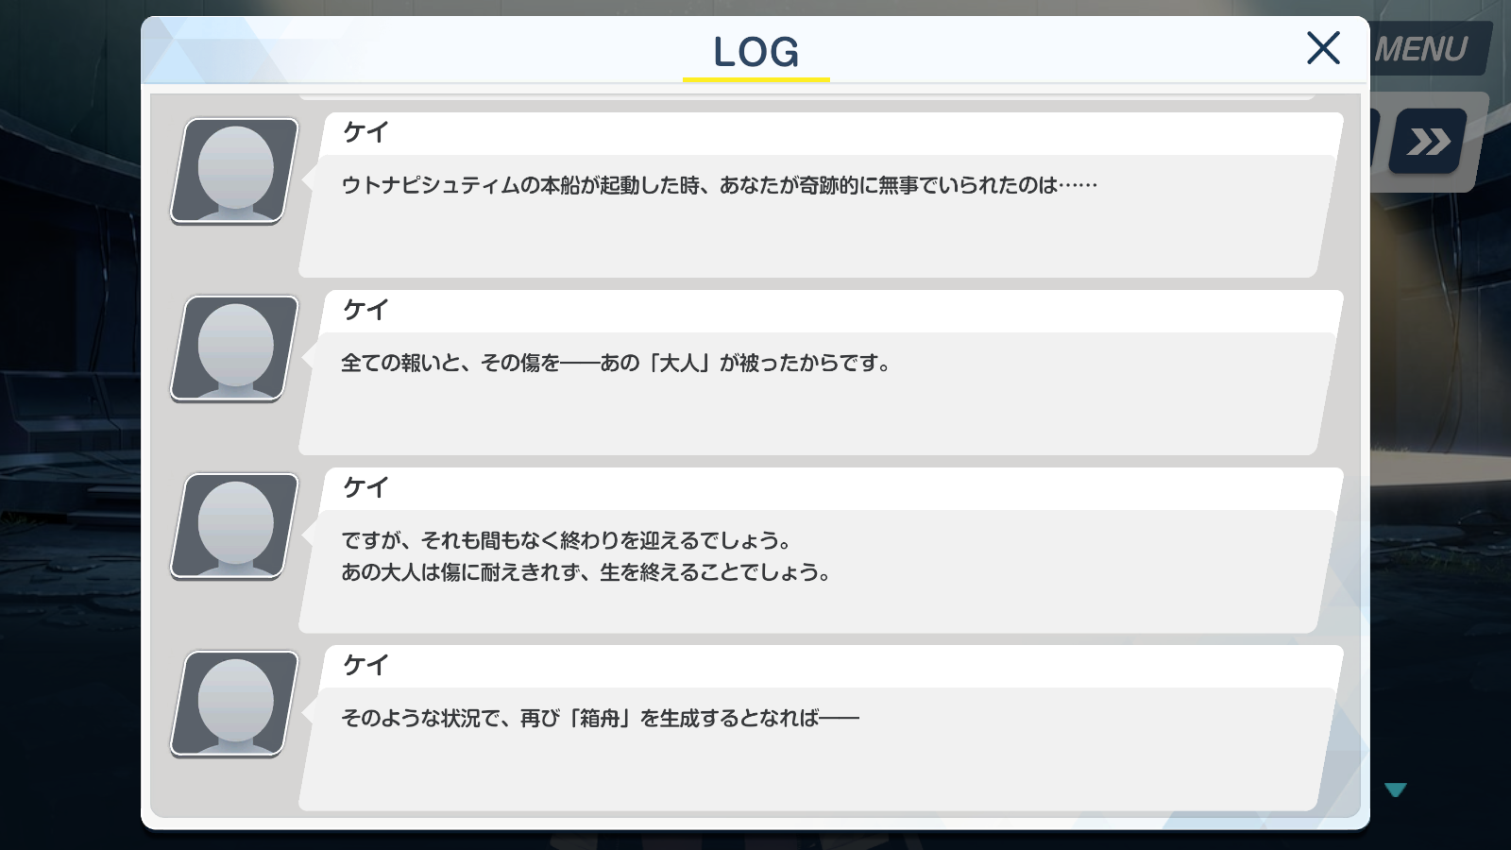1511x850 pixels.
Task: Click the cut-off previous log entry at the top
Action: (x=807, y=96)
